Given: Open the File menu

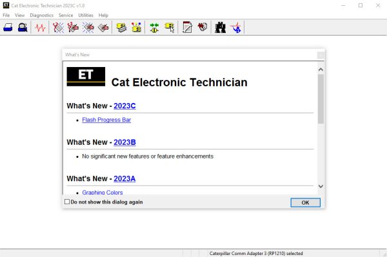Looking at the screenshot, I should (x=6, y=15).
